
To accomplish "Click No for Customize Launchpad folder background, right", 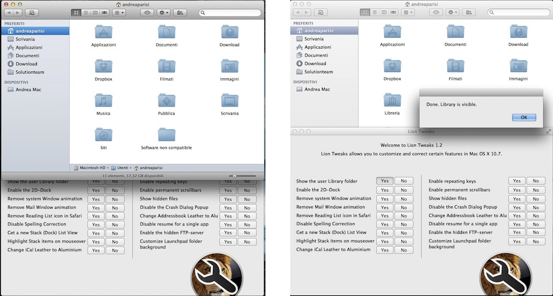I will tap(536, 241).
